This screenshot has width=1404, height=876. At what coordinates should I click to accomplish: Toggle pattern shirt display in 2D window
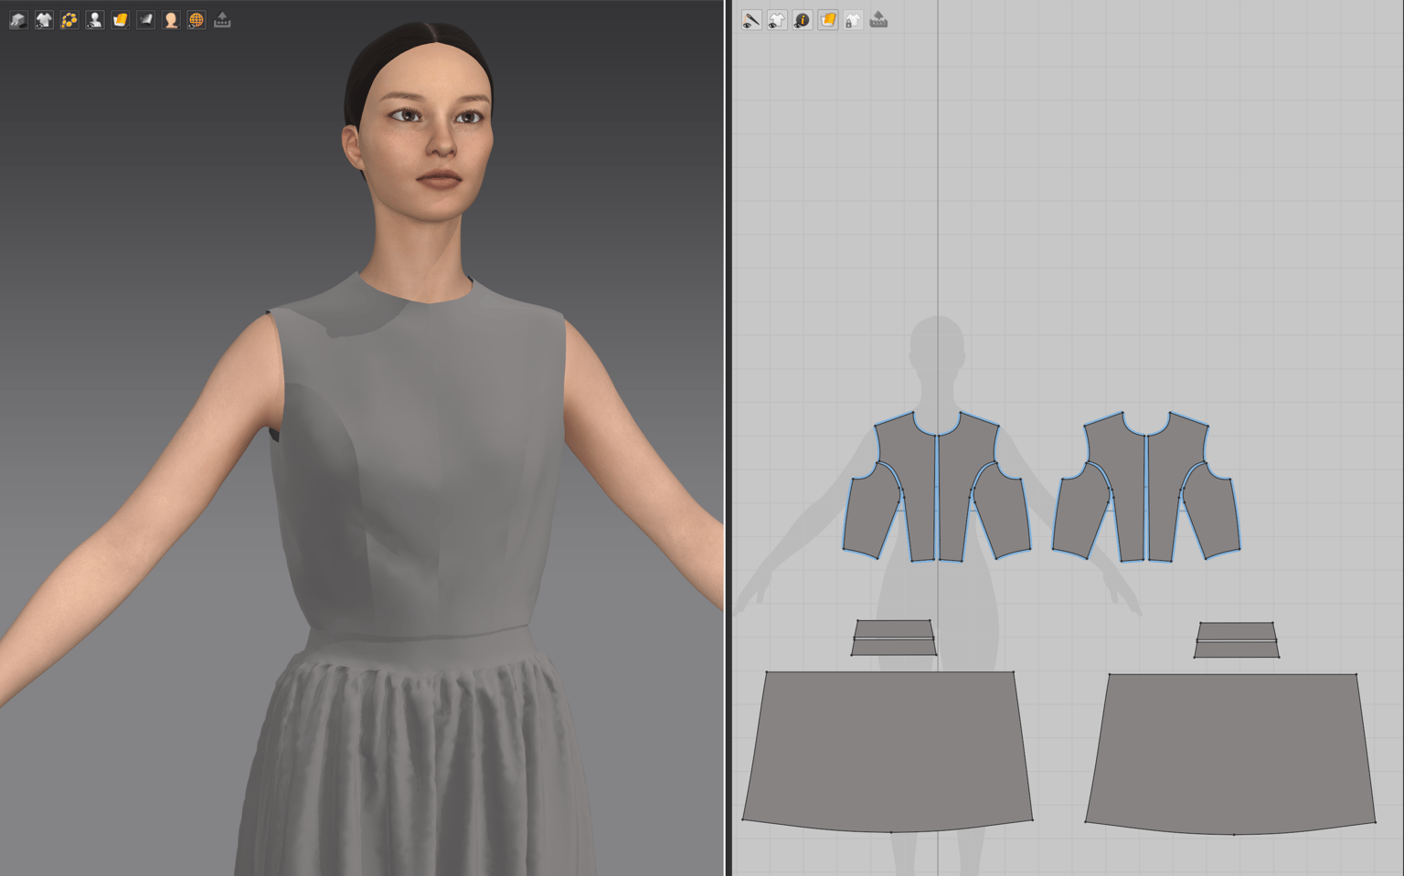click(x=777, y=20)
